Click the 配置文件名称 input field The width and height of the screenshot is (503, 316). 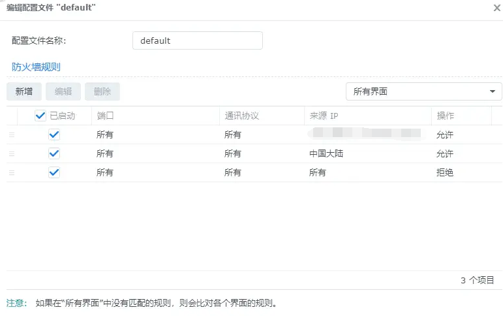click(197, 40)
